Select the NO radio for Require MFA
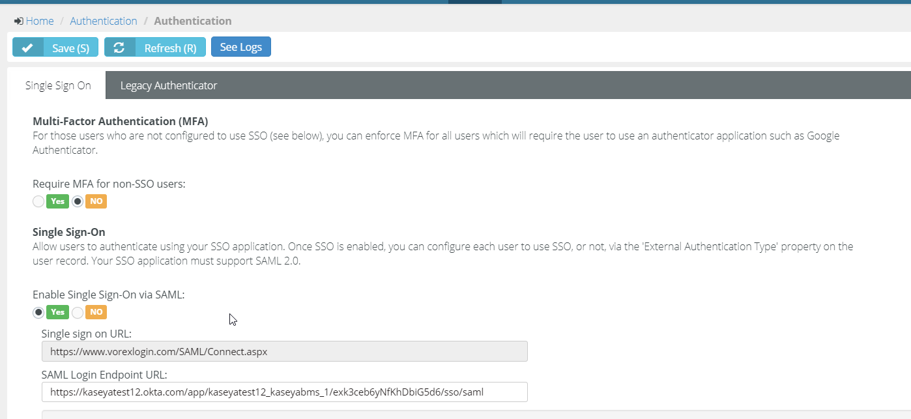This screenshot has height=419, width=911. [x=78, y=201]
